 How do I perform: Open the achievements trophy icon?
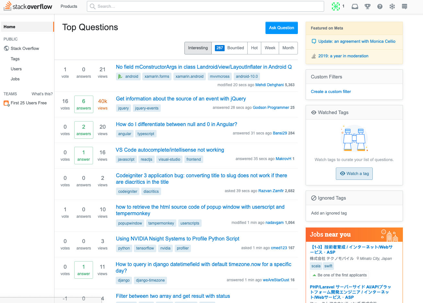click(x=367, y=6)
